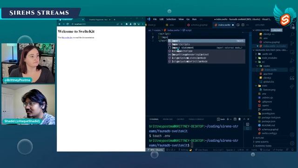Open jsconfig.json in the file tree
This screenshot has height=168, width=298.
[268, 113]
